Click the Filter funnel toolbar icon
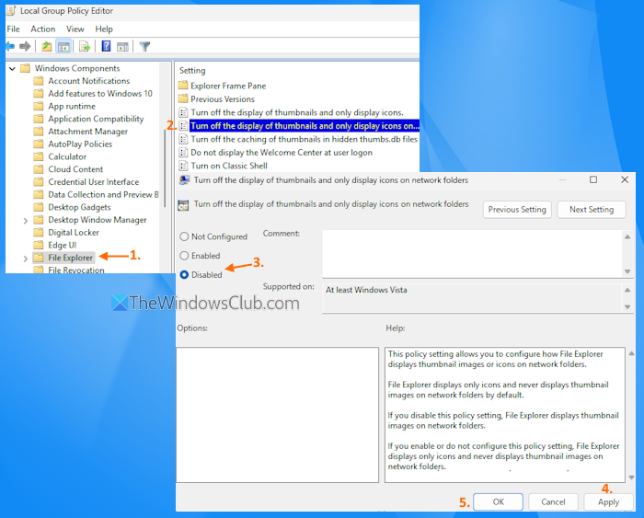The image size is (644, 518). point(144,46)
